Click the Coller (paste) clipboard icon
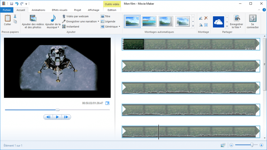 (7, 20)
